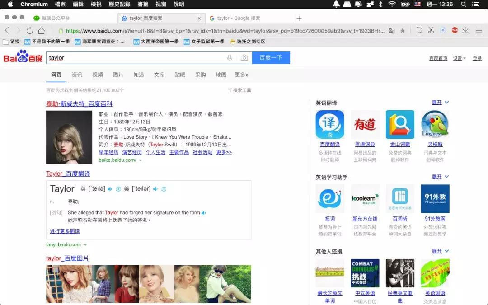Click the voice search microphone icon
Image resolution: width=488 pixels, height=305 pixels.
[x=230, y=58]
